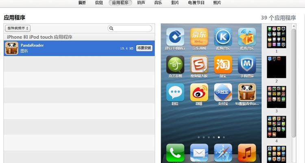305x163 pixels.
Task: Click the active white page indicator dot
Action: tap(219, 137)
